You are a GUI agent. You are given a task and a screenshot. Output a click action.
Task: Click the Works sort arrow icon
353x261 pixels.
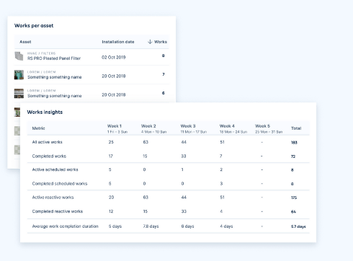(x=150, y=42)
